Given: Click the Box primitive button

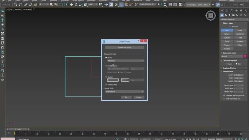Looking at the screenshot, I should [x=227, y=30].
